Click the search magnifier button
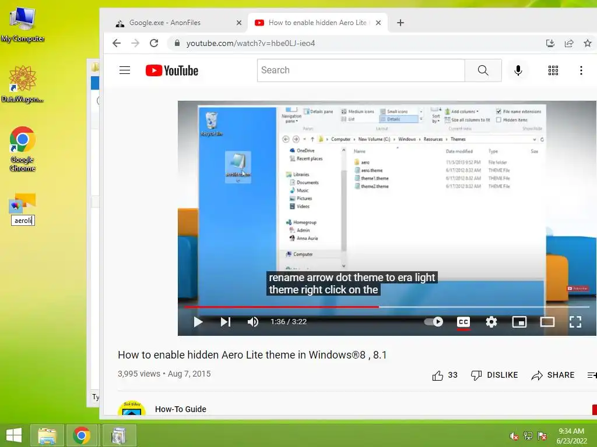 [x=483, y=70]
